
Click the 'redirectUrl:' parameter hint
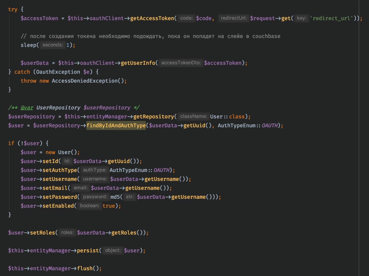[x=234, y=18]
